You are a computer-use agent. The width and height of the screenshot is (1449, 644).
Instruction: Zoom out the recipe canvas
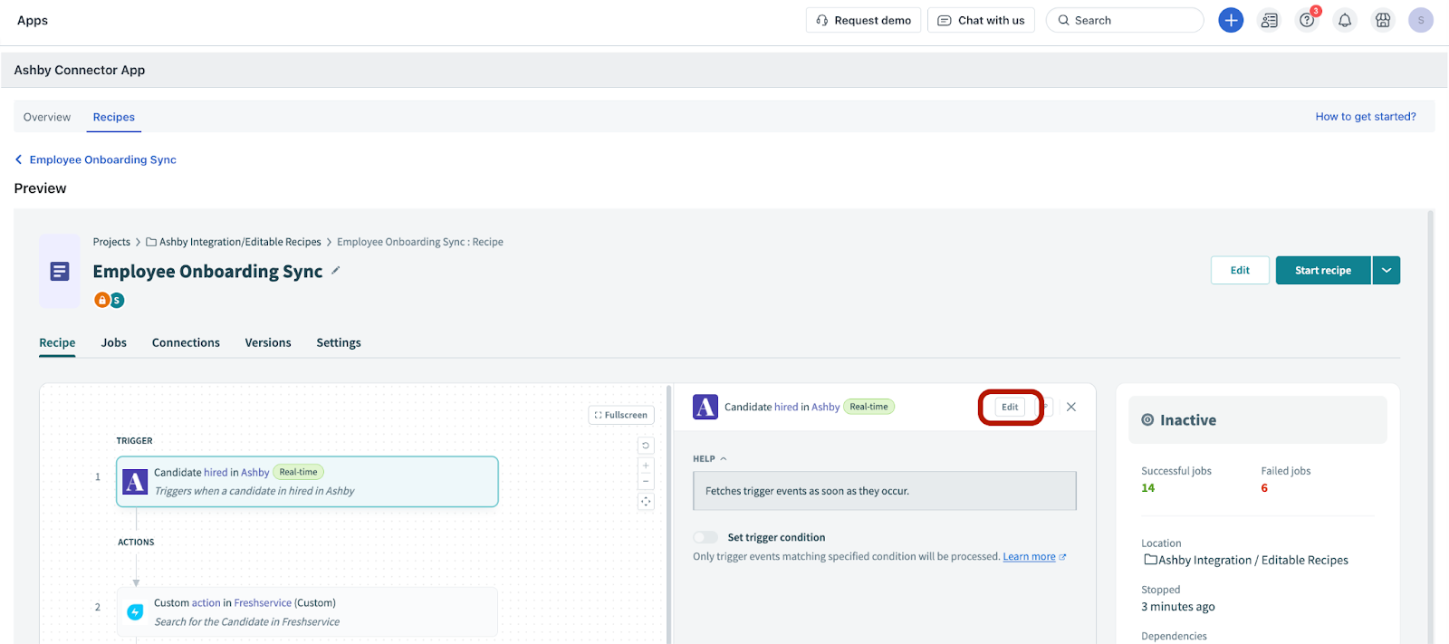[x=646, y=481]
